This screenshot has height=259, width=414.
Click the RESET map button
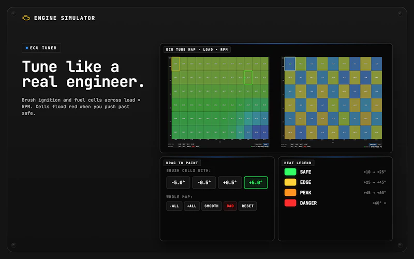247,206
